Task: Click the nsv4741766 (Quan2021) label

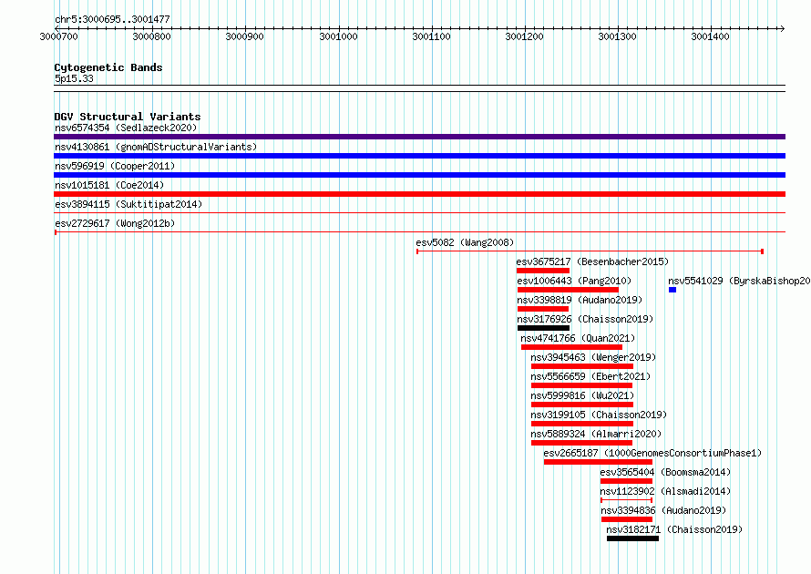Action: coord(578,338)
